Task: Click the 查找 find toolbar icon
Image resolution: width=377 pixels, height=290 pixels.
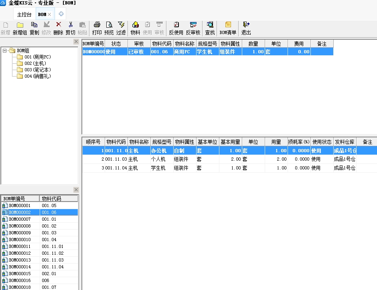Action: [x=210, y=28]
